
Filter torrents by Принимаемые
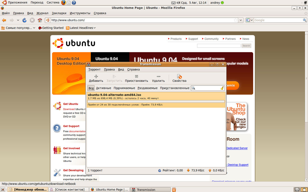124,88
